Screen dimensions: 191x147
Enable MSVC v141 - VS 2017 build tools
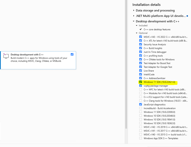click(140, 131)
